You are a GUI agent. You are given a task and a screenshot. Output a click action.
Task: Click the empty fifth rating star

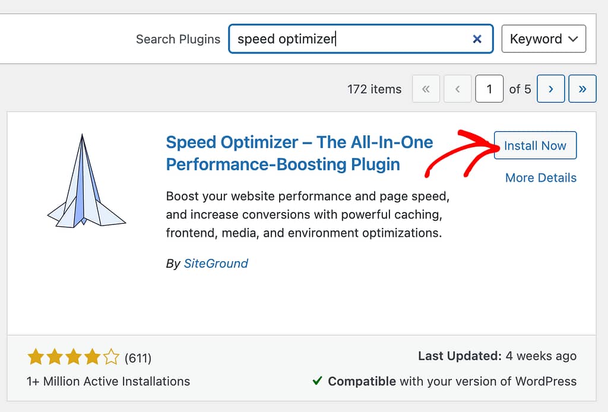coord(111,357)
